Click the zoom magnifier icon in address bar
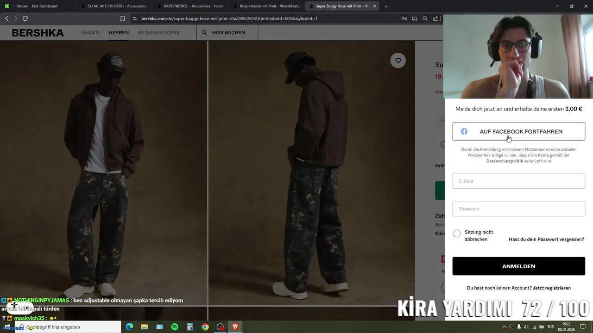The image size is (593, 333). point(425,18)
